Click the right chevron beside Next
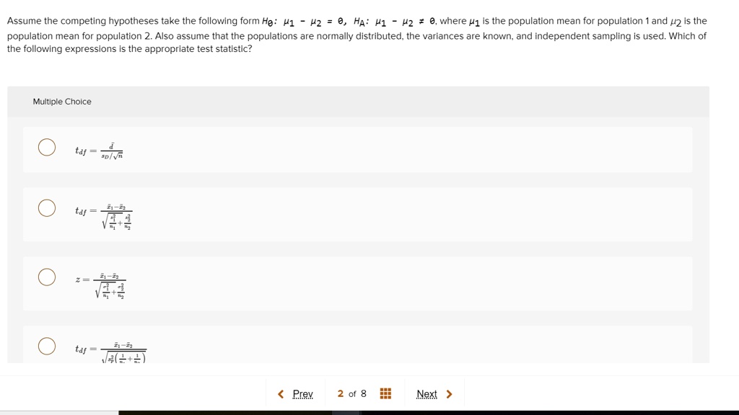The height and width of the screenshot is (415, 739). pos(450,394)
